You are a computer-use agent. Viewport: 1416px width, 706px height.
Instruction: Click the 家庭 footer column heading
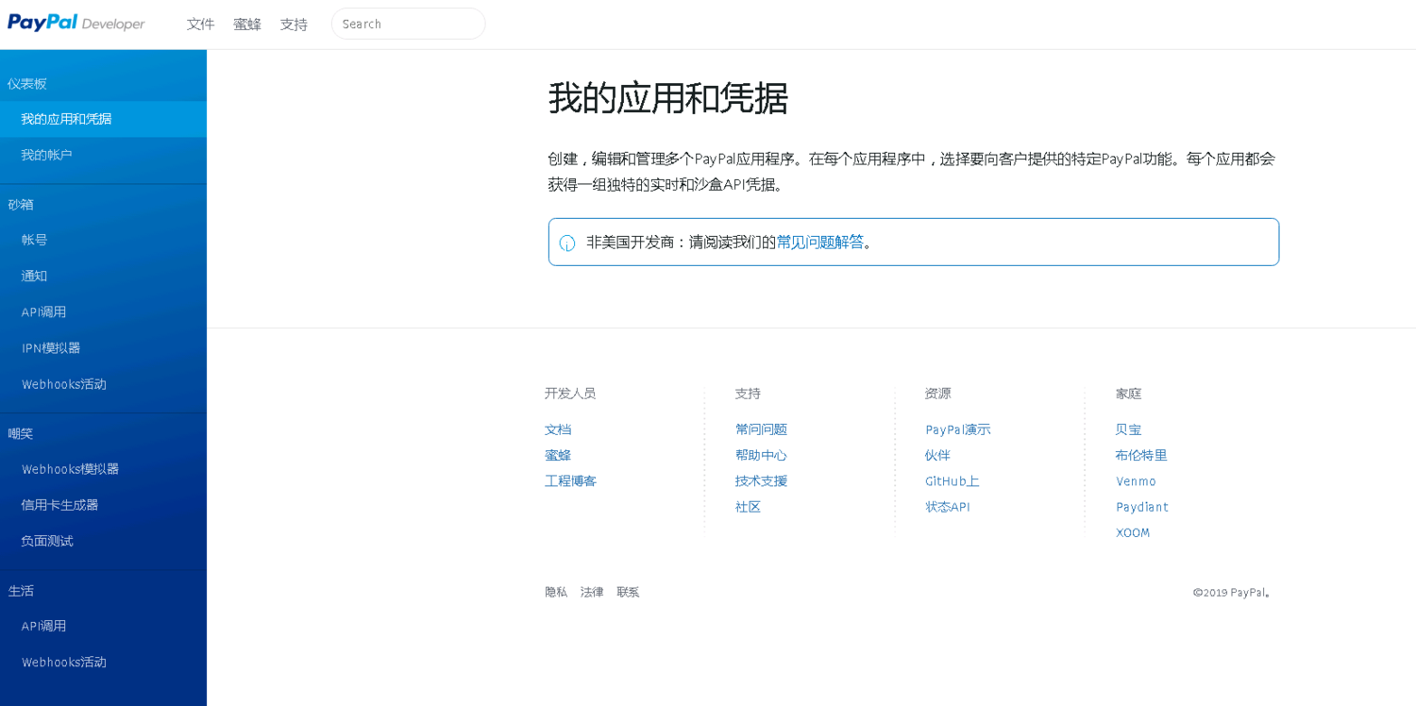[x=1129, y=394]
